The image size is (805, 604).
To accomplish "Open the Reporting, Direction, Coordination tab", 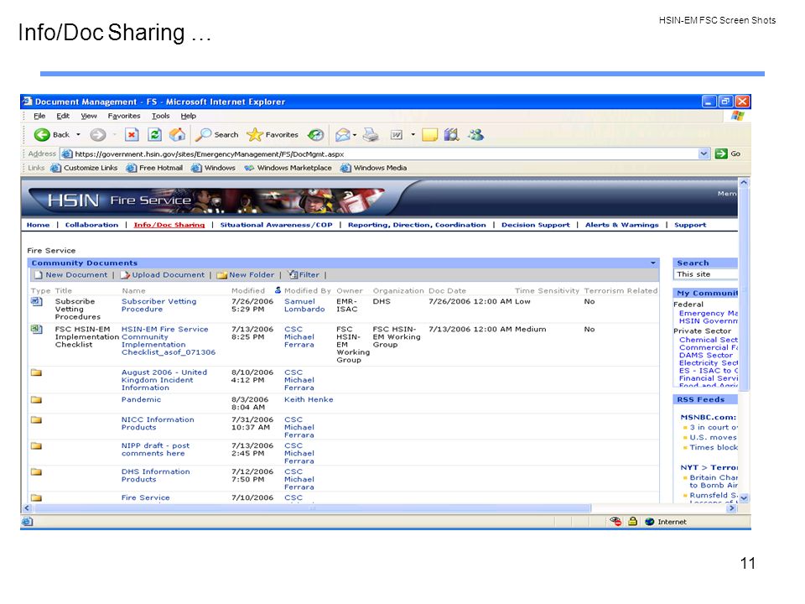I will tap(417, 225).
